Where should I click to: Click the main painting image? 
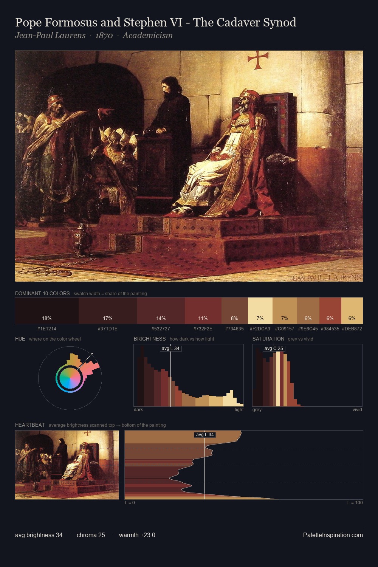tap(189, 166)
